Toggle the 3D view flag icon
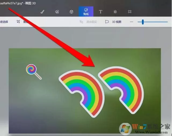The width and height of the screenshot is (172, 136). click(x=107, y=22)
